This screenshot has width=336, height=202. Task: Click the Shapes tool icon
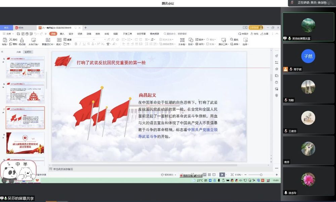point(191,40)
